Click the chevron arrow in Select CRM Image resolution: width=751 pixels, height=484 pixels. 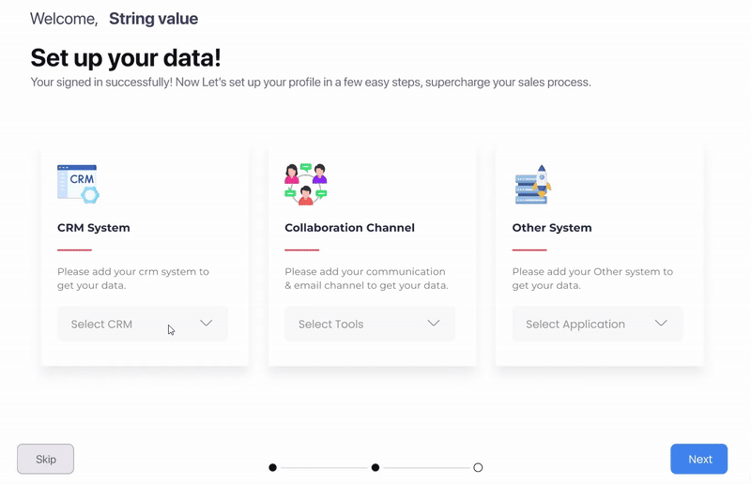(x=206, y=324)
